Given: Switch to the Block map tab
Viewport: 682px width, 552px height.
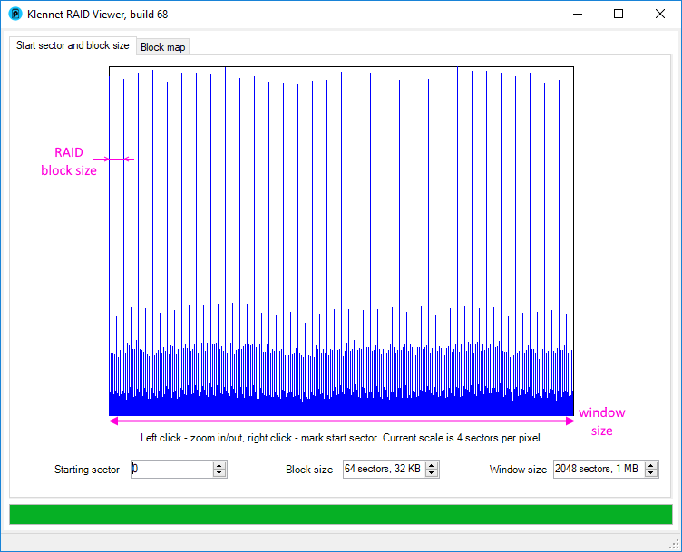Looking at the screenshot, I should 162,47.
